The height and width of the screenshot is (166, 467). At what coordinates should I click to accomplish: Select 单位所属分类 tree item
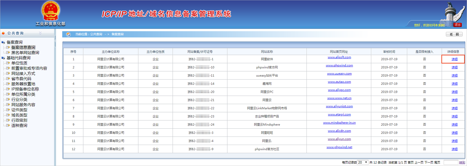23,94
